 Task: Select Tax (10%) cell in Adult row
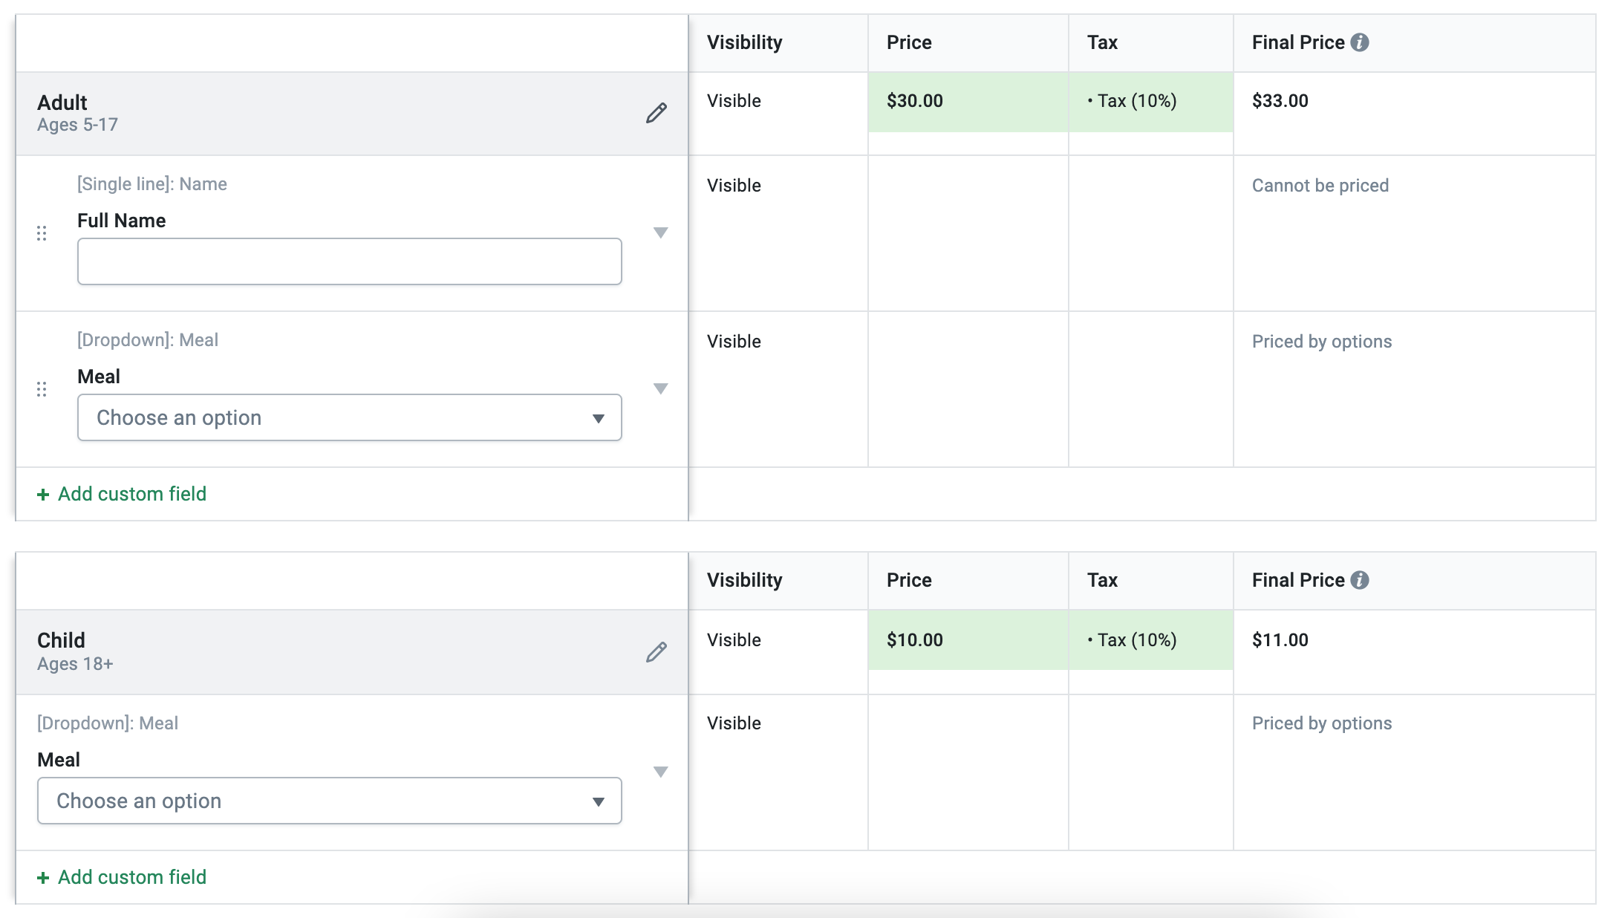click(1151, 102)
